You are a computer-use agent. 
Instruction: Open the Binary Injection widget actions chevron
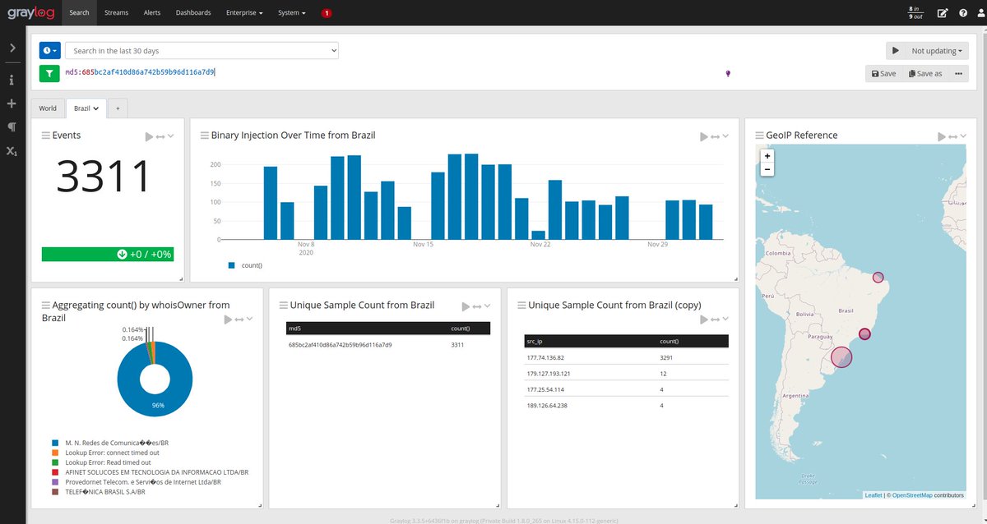click(725, 136)
